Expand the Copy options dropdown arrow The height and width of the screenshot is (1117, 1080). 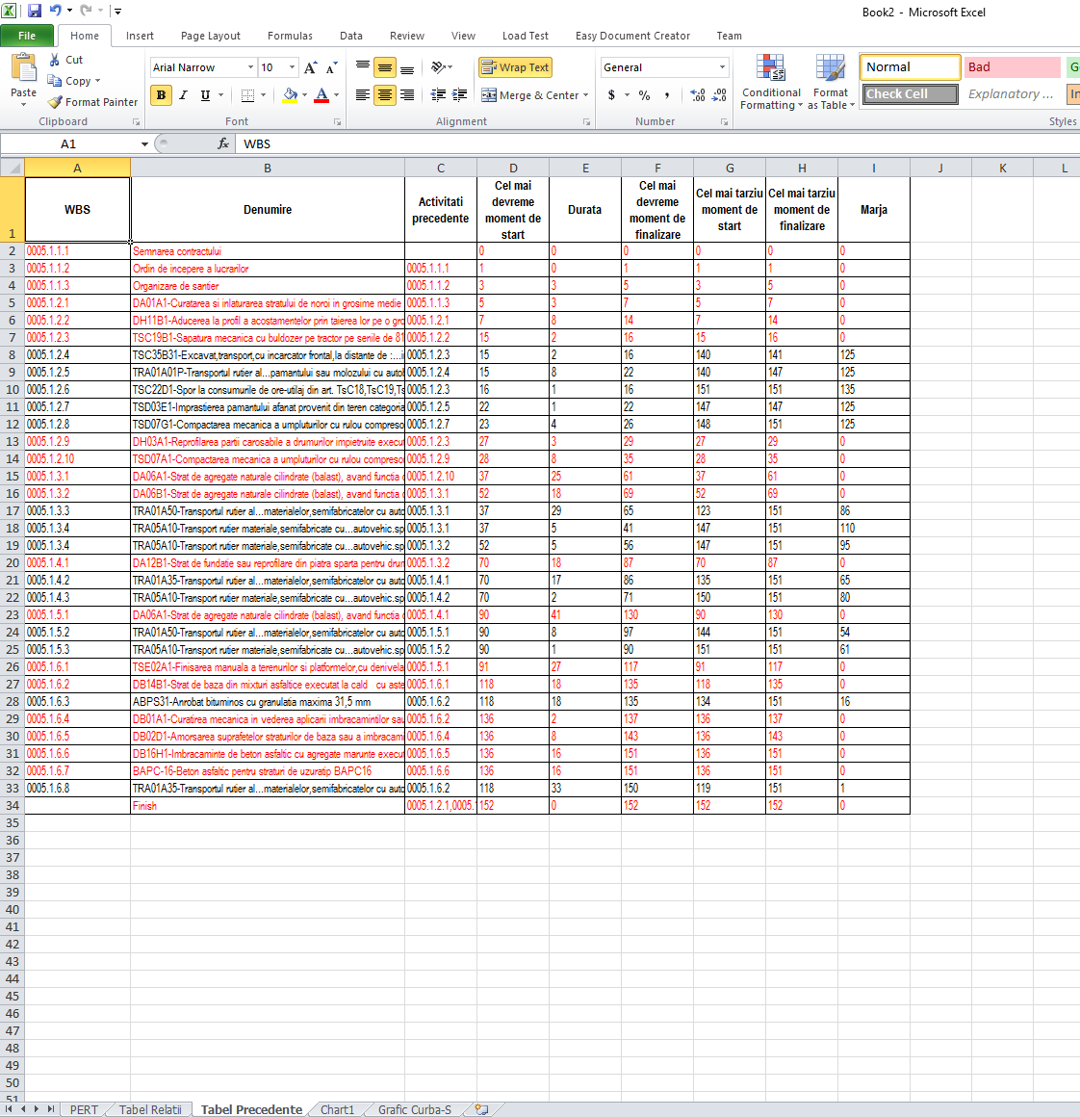pos(97,81)
